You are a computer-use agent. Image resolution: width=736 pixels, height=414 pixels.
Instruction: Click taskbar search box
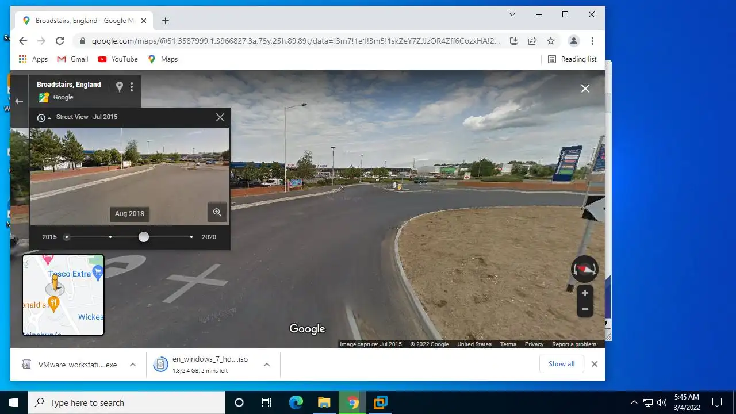[126, 402]
